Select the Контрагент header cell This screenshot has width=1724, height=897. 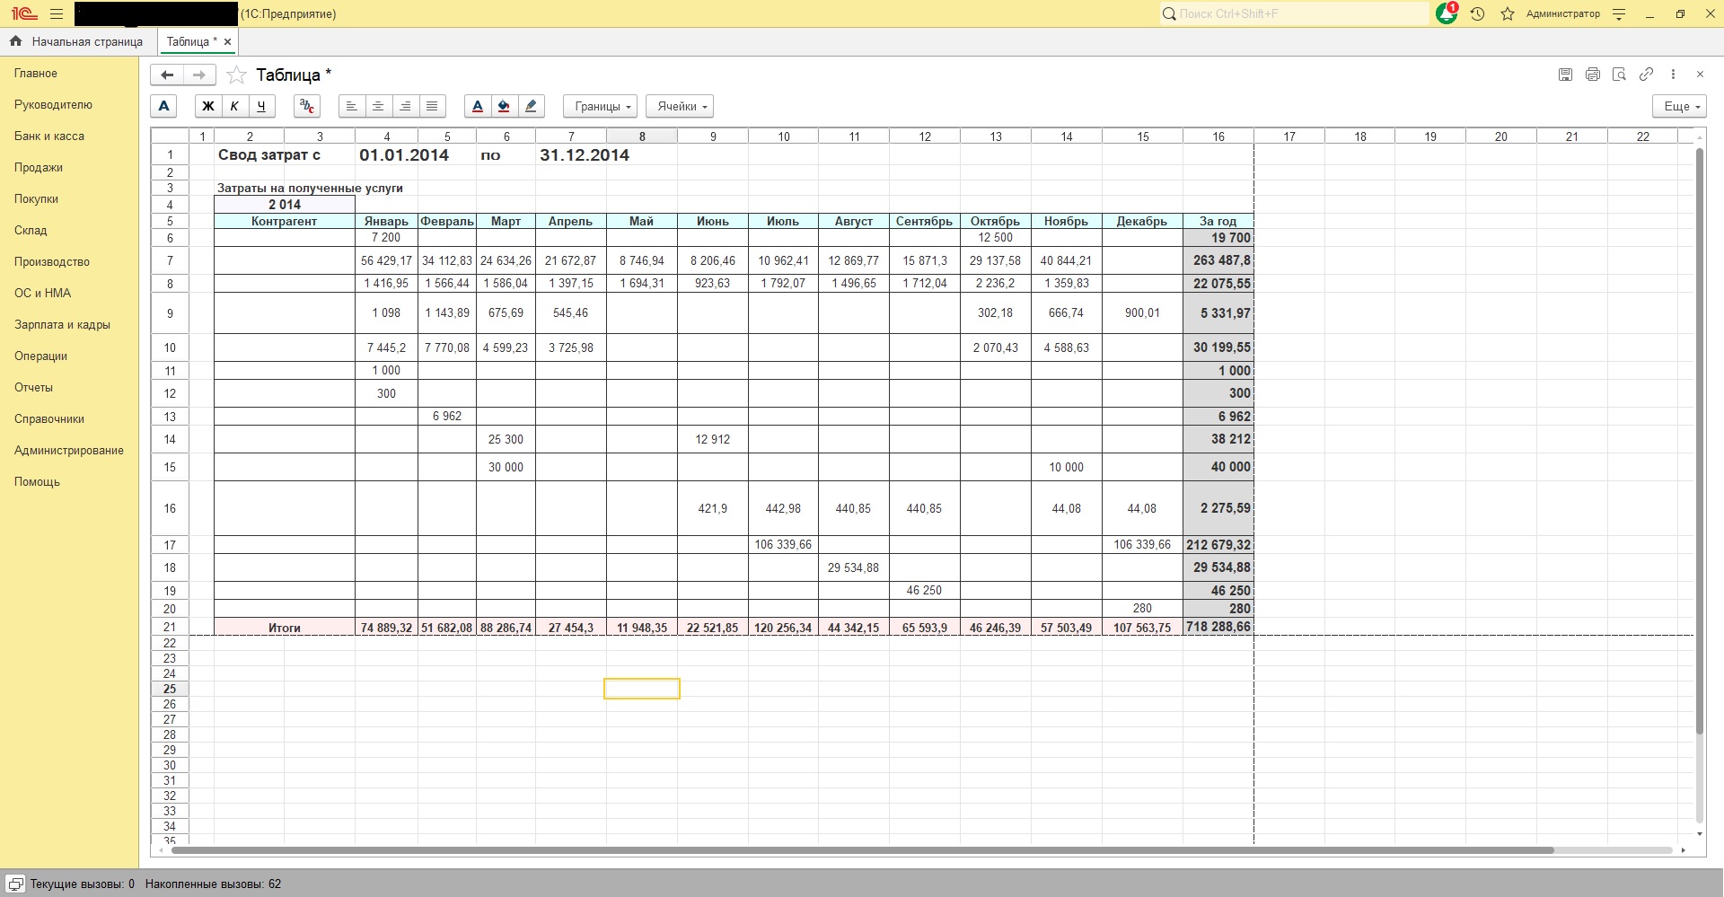(285, 221)
